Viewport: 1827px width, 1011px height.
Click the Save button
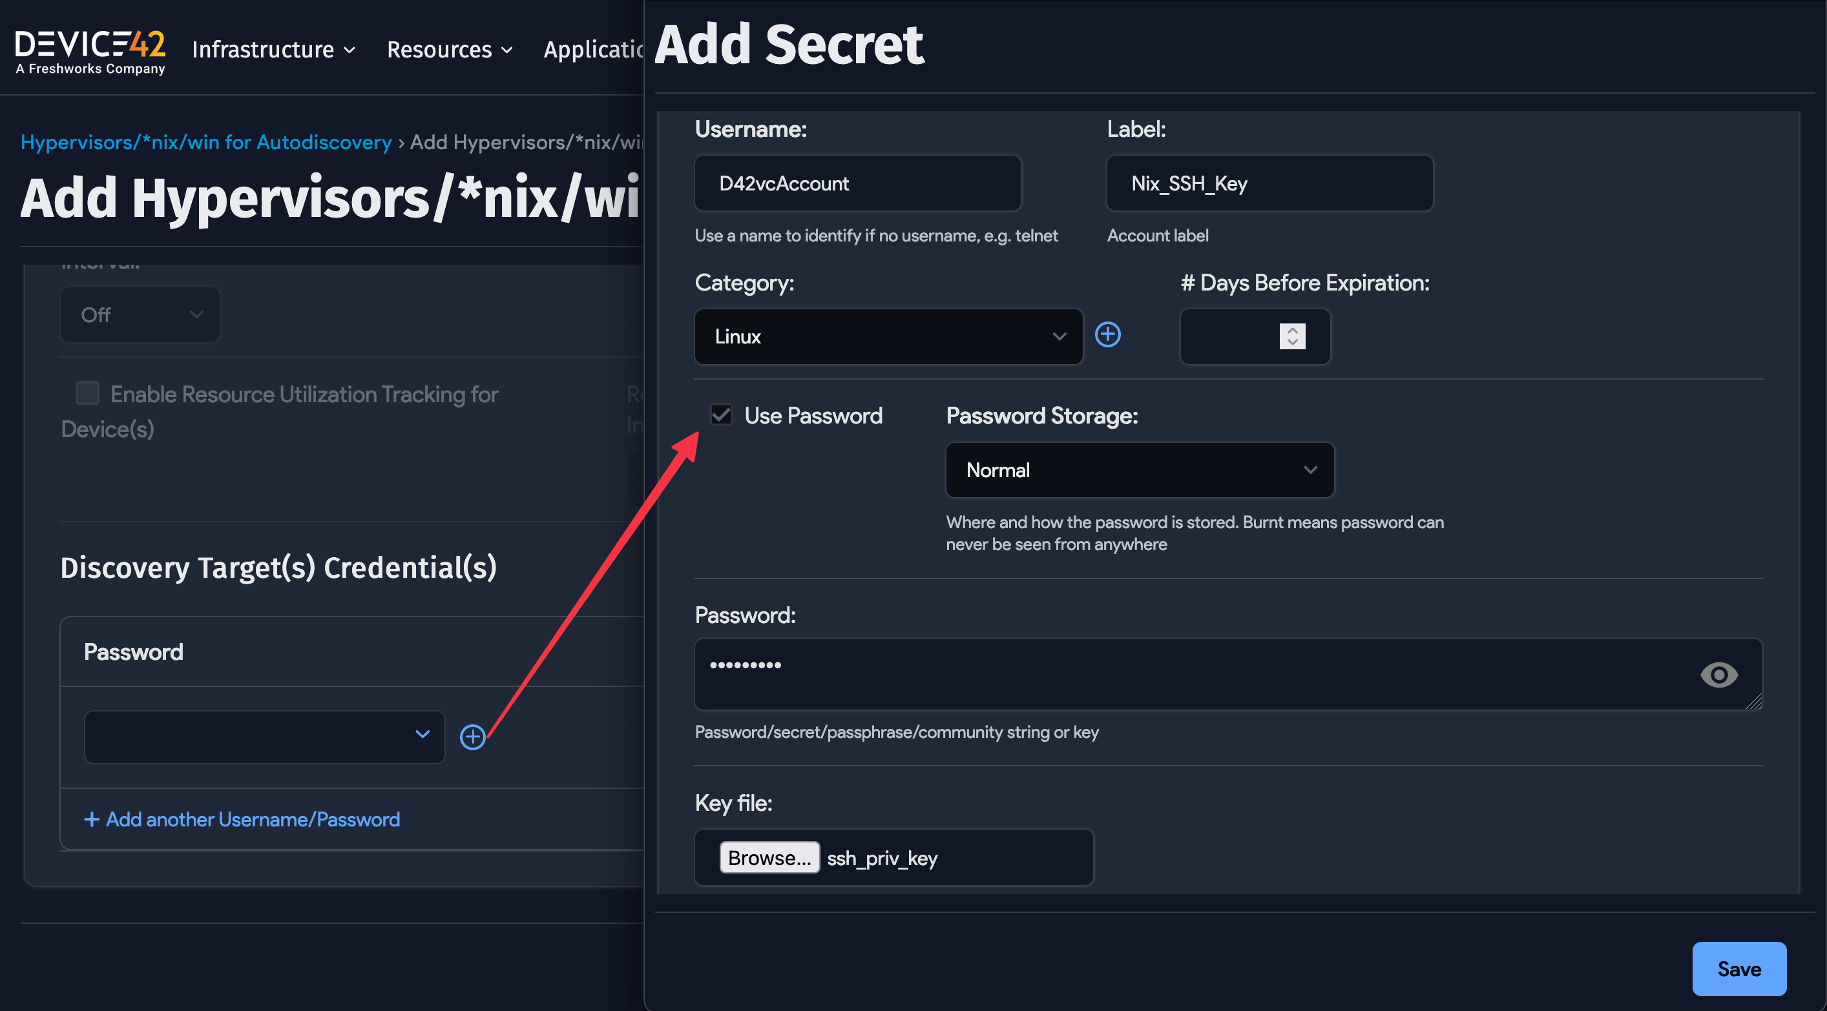(x=1739, y=968)
